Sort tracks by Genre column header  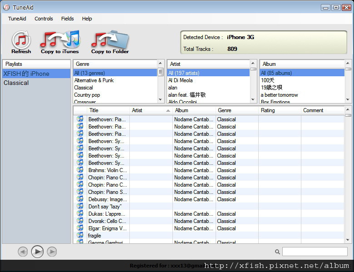tap(237, 110)
